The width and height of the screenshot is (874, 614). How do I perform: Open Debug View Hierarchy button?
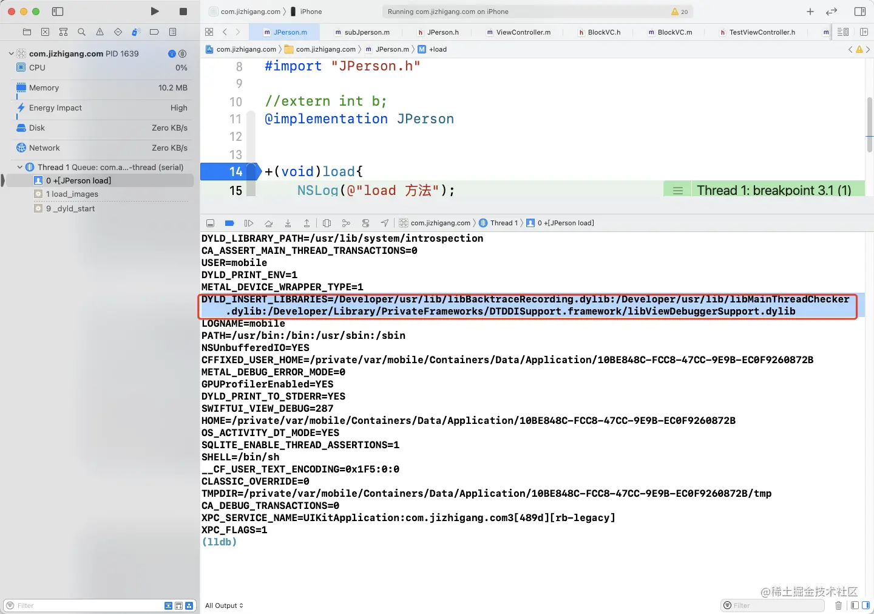coord(327,223)
